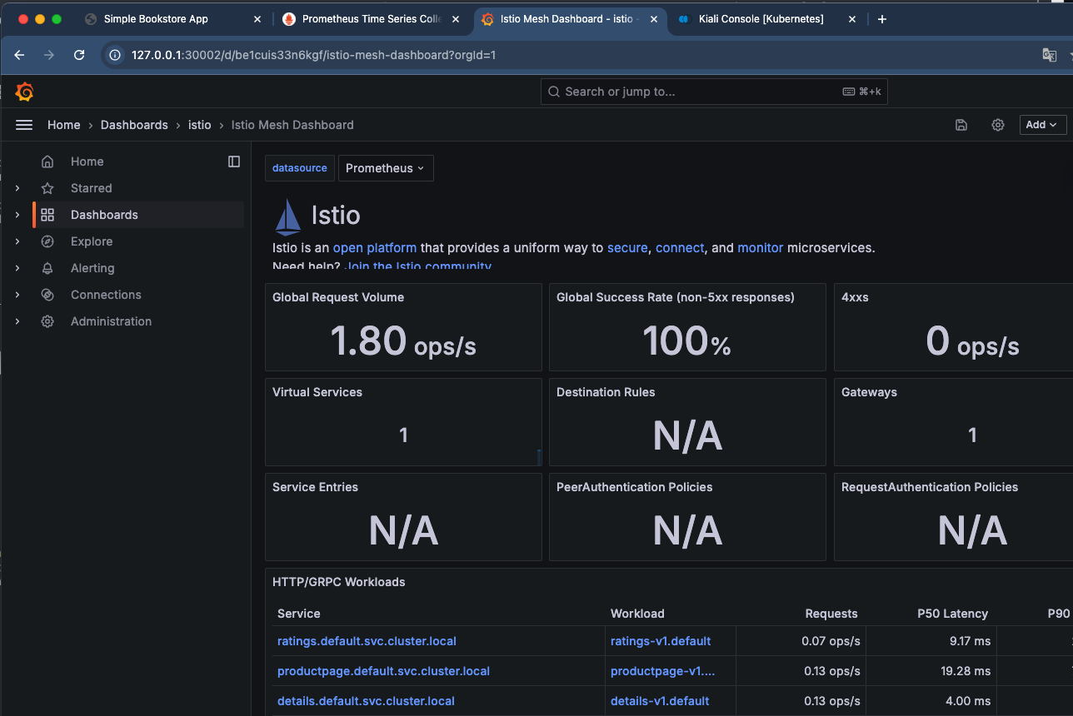Screen dimensions: 1073x716
Task: Click the Virtual Services panel title
Action: [317, 392]
